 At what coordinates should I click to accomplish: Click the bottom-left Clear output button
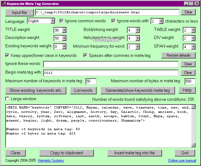[15, 153]
